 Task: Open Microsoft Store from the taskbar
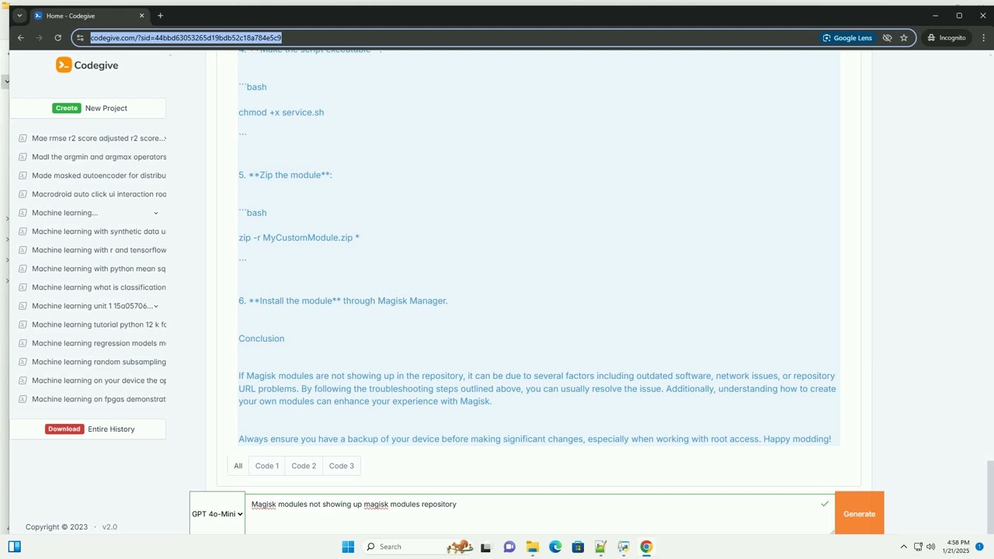tap(578, 547)
